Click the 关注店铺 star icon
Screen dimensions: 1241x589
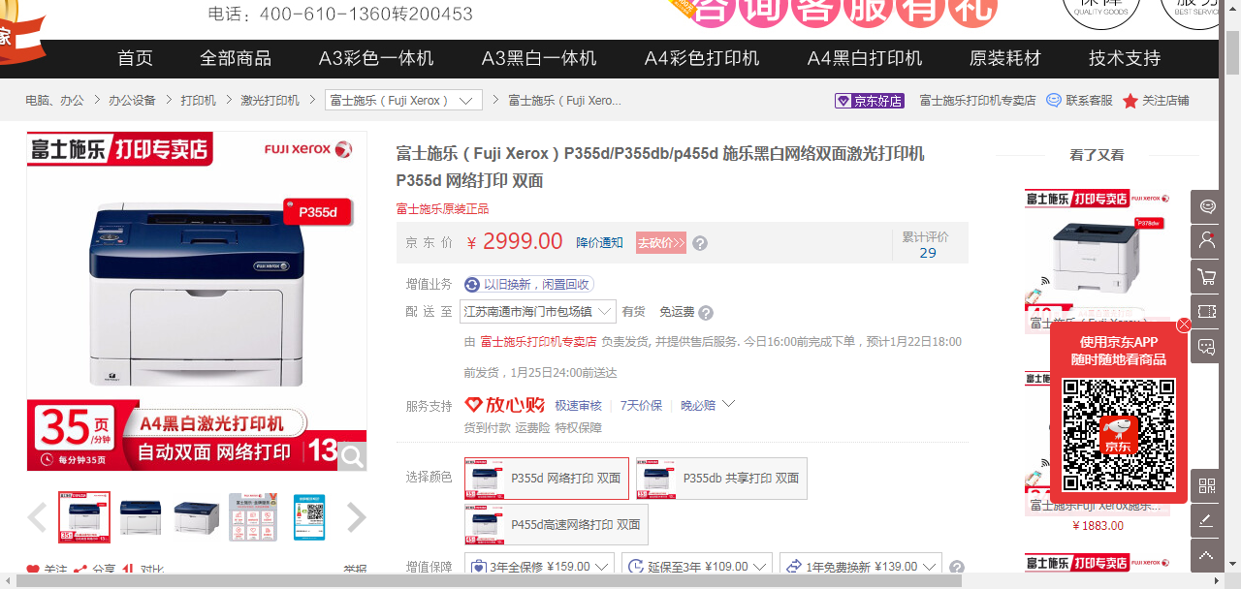pos(1130,101)
